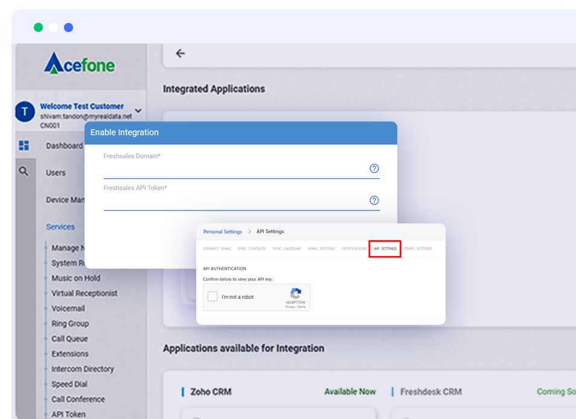
Task: Click the Applications available for Integration heading
Action: [x=243, y=348]
